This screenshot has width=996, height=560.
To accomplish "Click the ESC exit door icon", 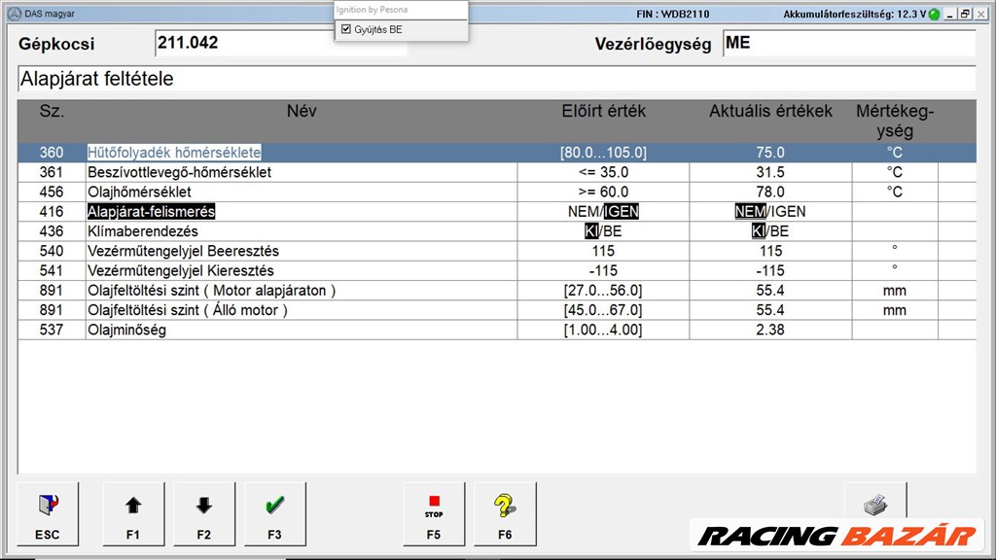I will point(47,512).
